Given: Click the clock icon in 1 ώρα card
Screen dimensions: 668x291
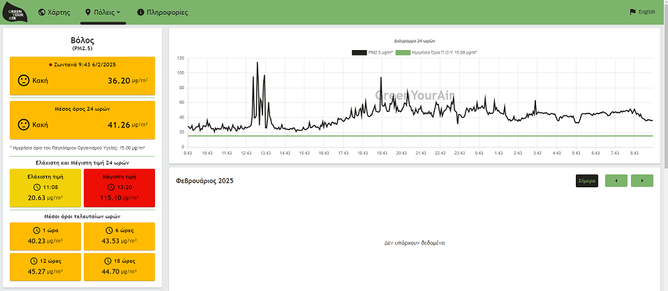Looking at the screenshot, I should (x=36, y=230).
